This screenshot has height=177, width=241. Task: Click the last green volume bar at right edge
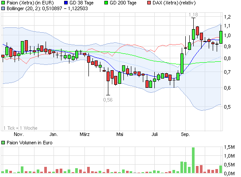point(221,169)
